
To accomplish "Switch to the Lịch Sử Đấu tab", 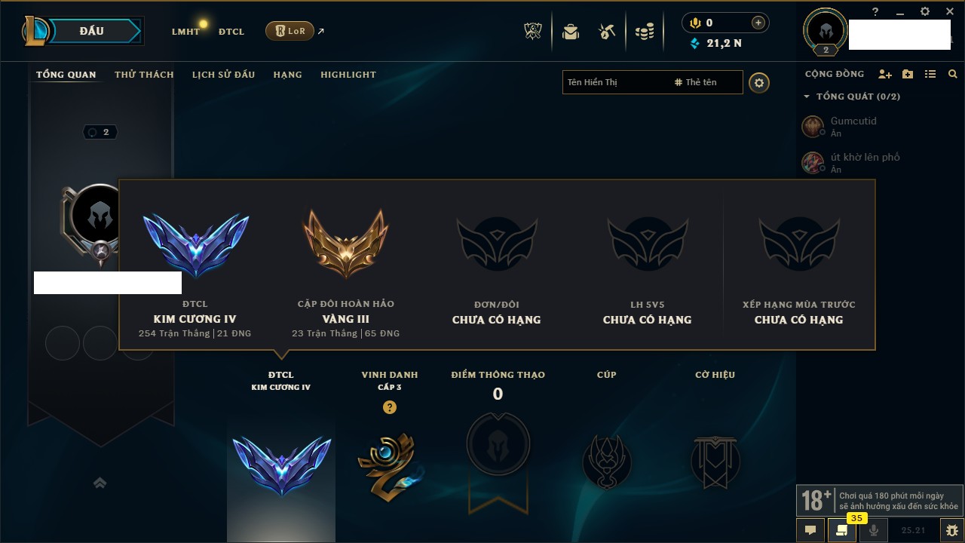I will [x=223, y=75].
